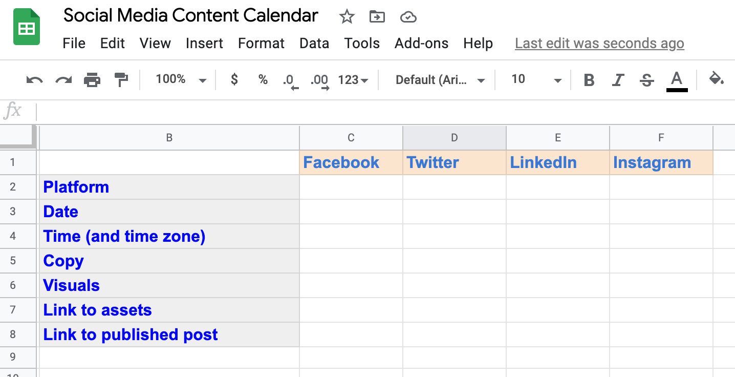Format selection as currency with $ button

(x=234, y=79)
